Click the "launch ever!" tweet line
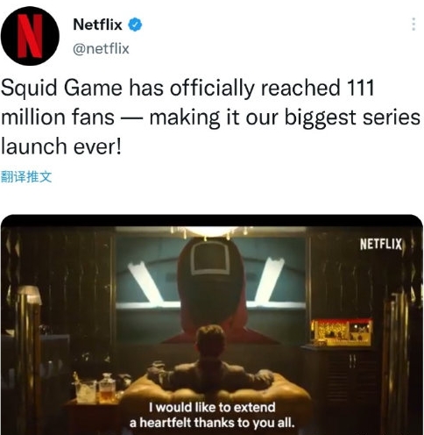The image size is (424, 435). coord(61,146)
